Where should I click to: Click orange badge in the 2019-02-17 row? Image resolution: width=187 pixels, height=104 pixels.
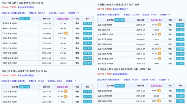point(159,49)
